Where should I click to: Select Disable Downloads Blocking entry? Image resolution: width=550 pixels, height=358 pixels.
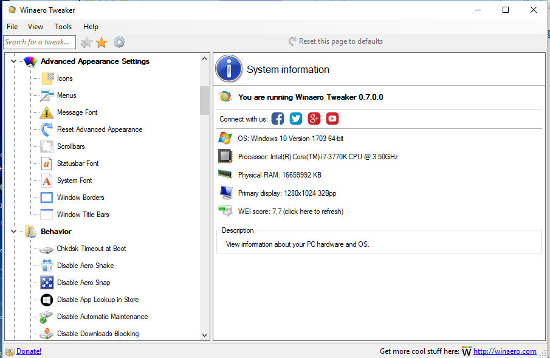coord(98,334)
